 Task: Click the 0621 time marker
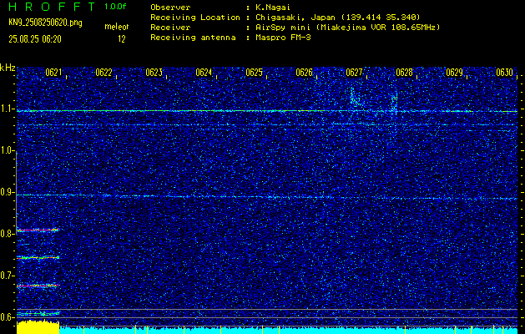(x=53, y=73)
